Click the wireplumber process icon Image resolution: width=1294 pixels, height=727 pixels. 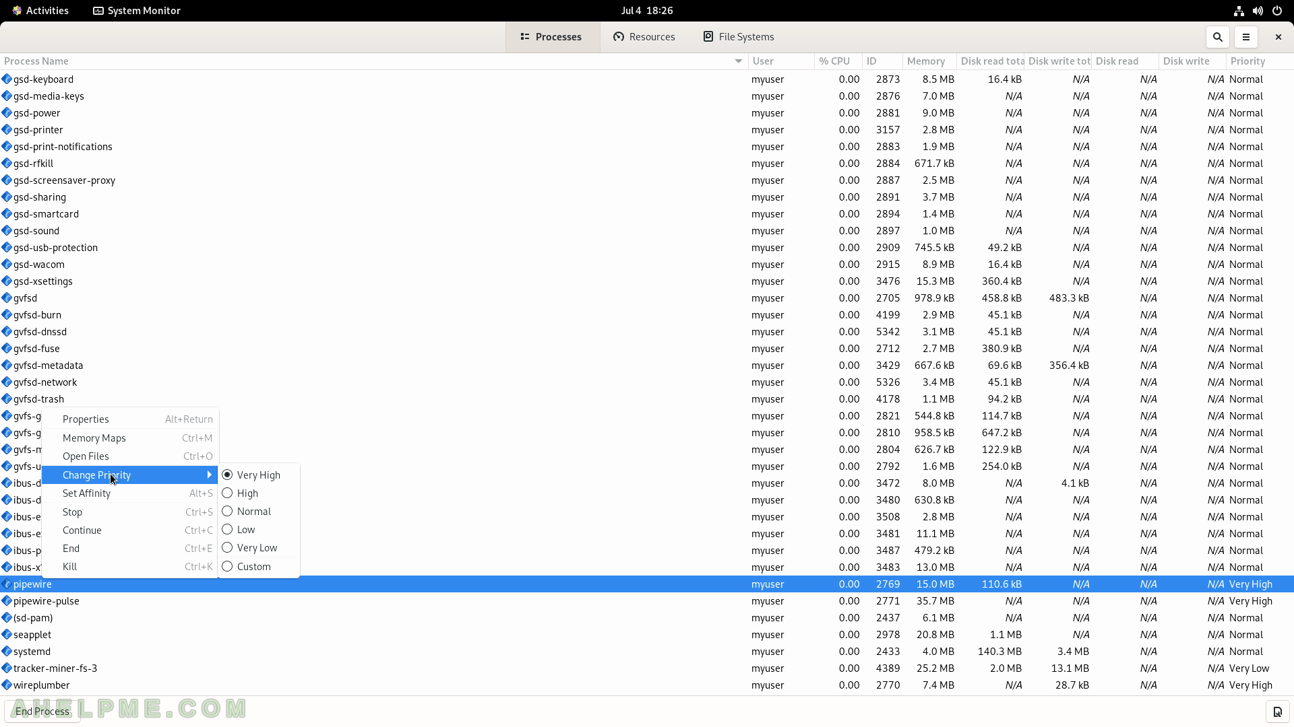pyautogui.click(x=7, y=685)
